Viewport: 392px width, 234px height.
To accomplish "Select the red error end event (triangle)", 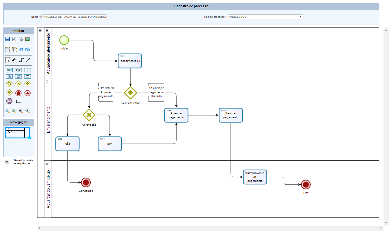I will click(x=28, y=93).
